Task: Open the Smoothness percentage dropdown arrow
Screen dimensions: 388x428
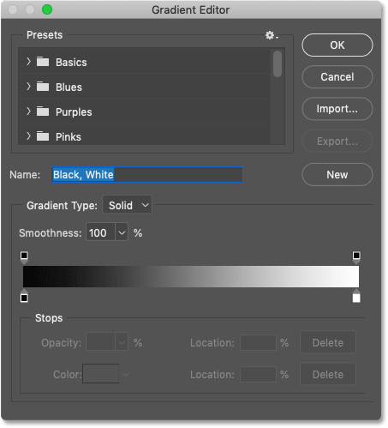Action: click(122, 232)
